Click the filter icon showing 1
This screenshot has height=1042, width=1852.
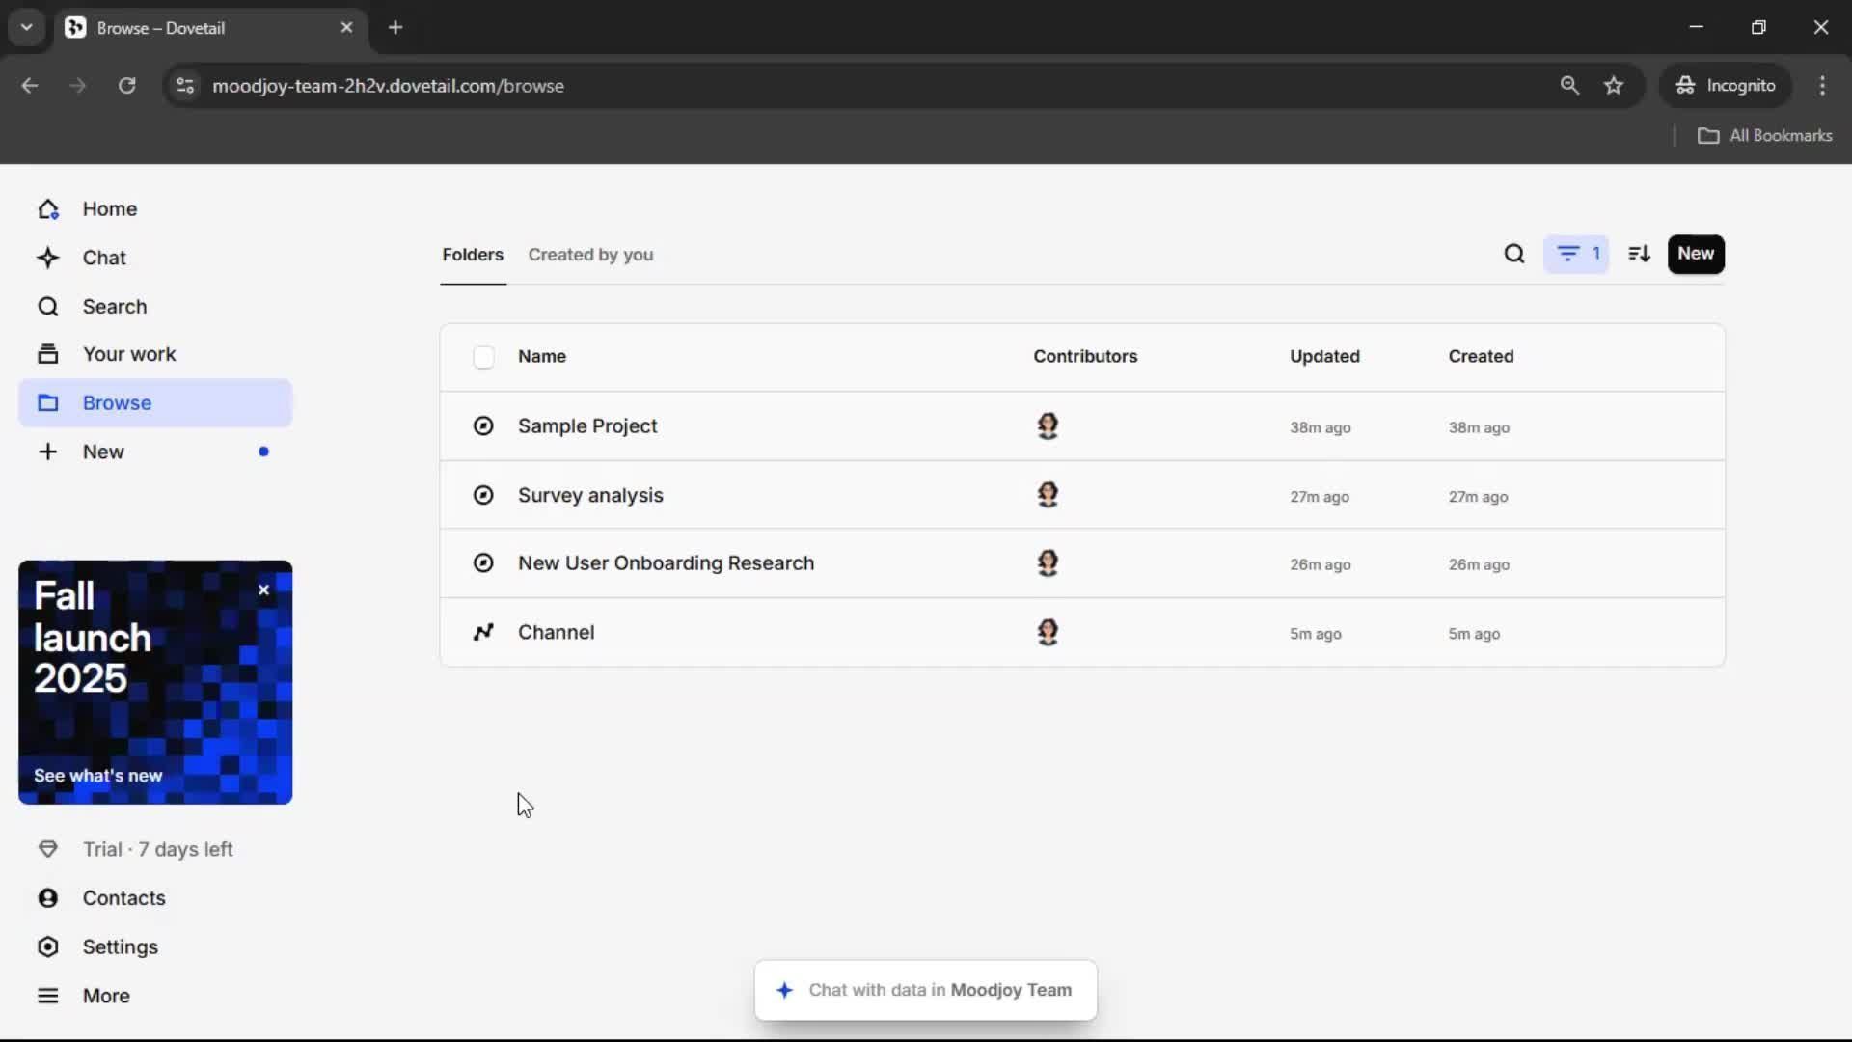1576,254
